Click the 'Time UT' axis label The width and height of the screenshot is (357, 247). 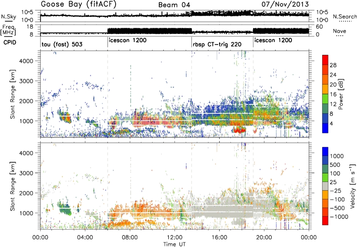[174, 244]
